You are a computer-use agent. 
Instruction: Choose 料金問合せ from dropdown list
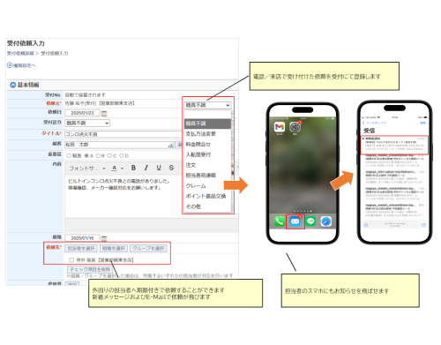tap(198, 145)
